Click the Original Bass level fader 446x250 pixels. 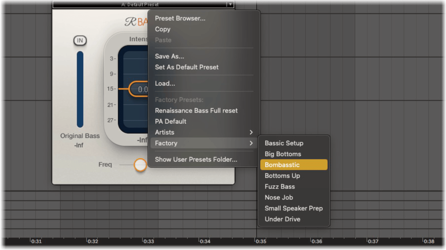pos(80,89)
